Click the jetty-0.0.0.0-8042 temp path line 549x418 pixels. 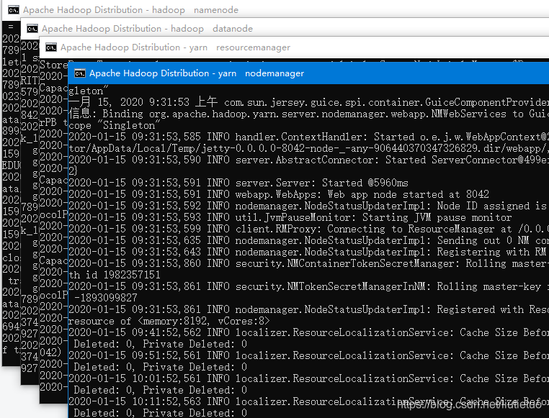pyautogui.click(x=309, y=148)
